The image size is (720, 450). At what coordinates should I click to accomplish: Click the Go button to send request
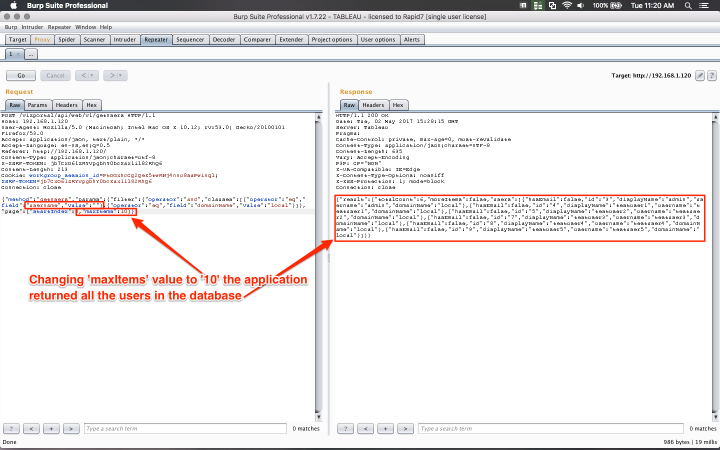[21, 75]
